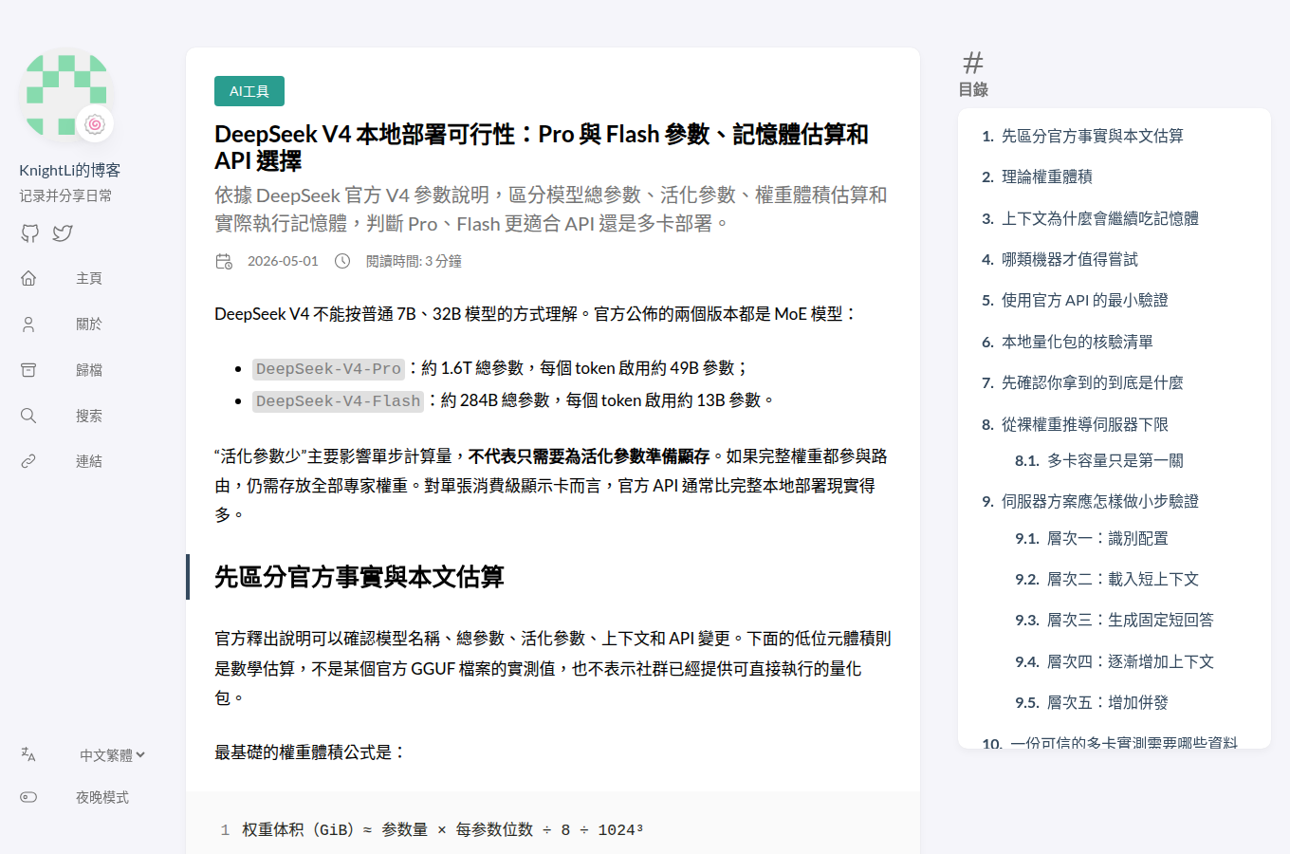Jump to 從裸權重推導伺服器下限
Viewport: 1290px width, 854px height.
tap(1085, 424)
